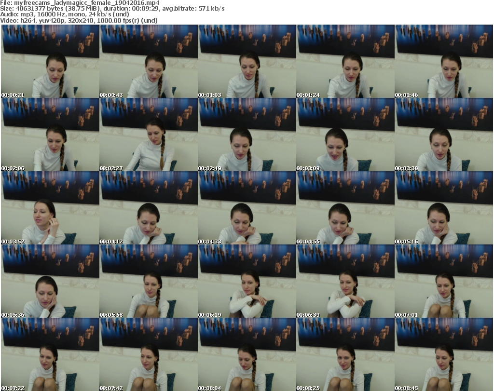
Task: Select the thumbnail frame stamped 00:05:16
Action: click(x=444, y=208)
